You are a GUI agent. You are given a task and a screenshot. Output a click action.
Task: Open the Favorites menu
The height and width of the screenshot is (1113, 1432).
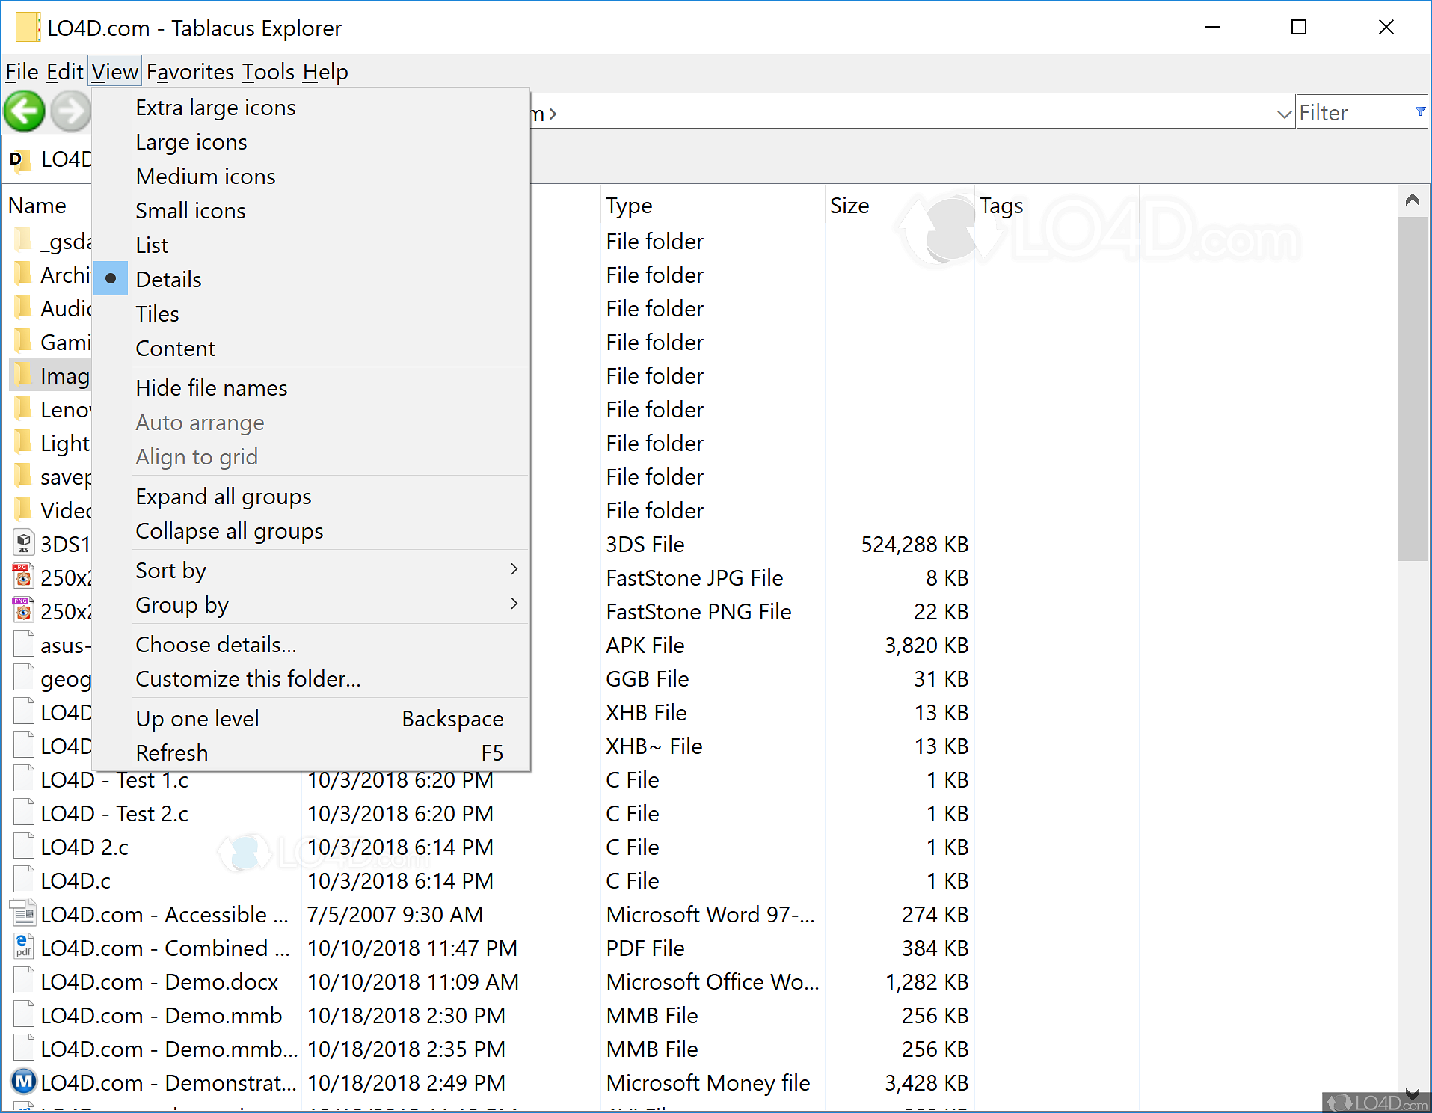[x=190, y=71]
